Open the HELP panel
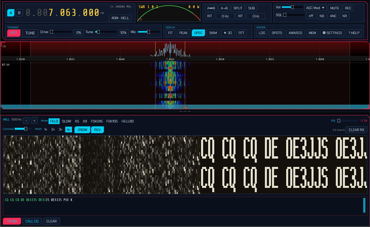The width and height of the screenshot is (370, 227). (x=354, y=33)
